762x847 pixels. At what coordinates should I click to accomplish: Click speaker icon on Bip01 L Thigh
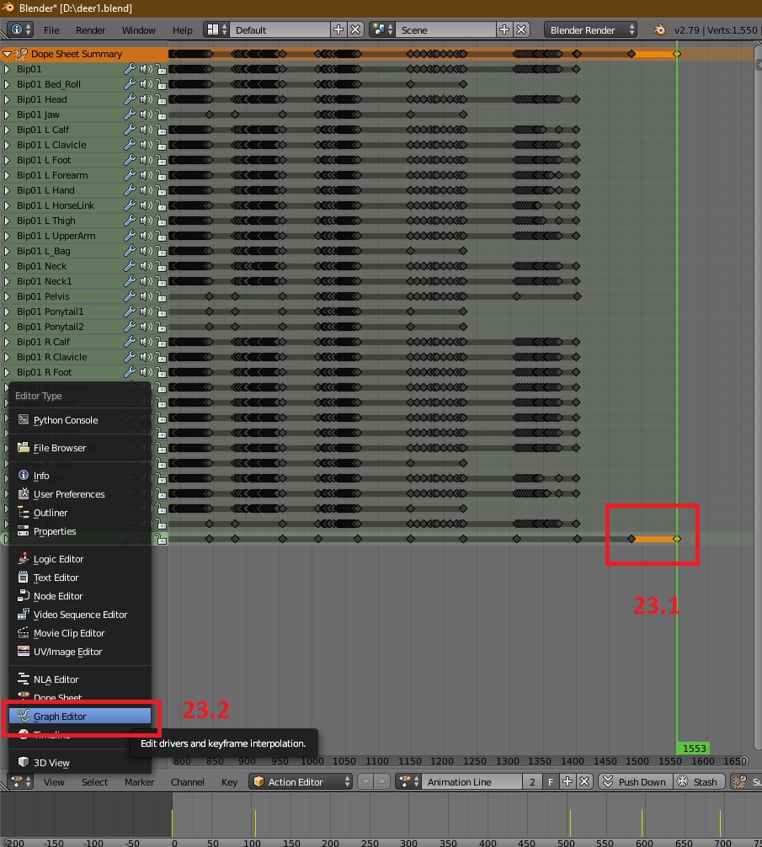(146, 221)
